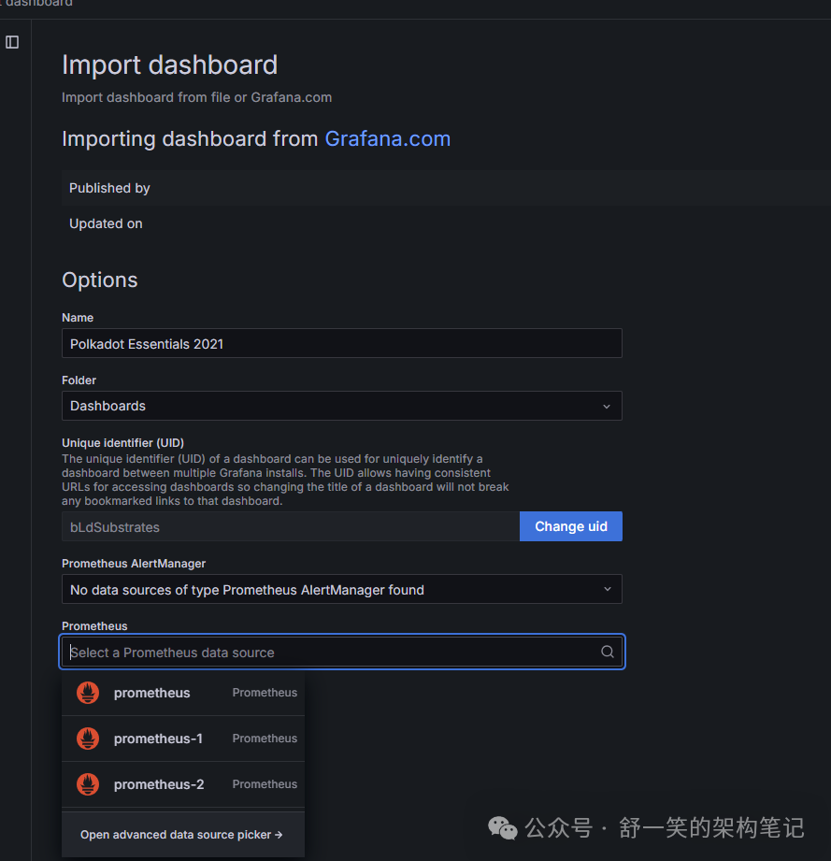Expand the Prometheus AlertManager dropdown chevron
The width and height of the screenshot is (831, 861).
[607, 590]
